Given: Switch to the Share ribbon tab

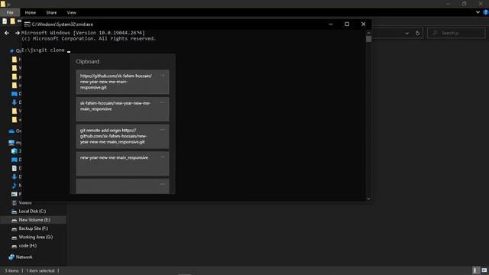Looking at the screenshot, I should click(51, 12).
